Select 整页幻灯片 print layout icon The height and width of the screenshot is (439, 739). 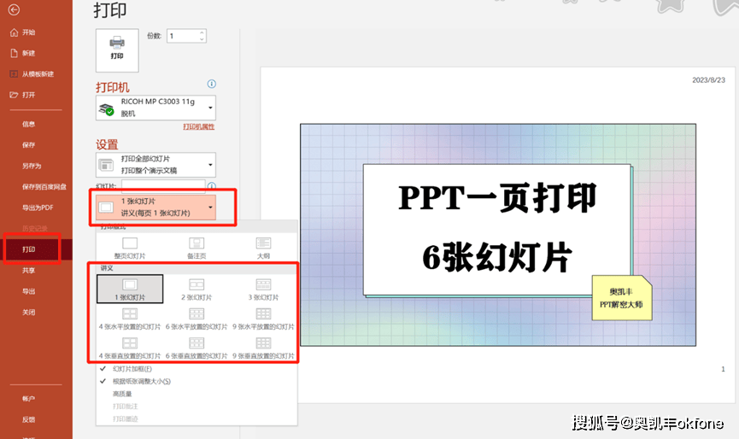[x=129, y=248]
